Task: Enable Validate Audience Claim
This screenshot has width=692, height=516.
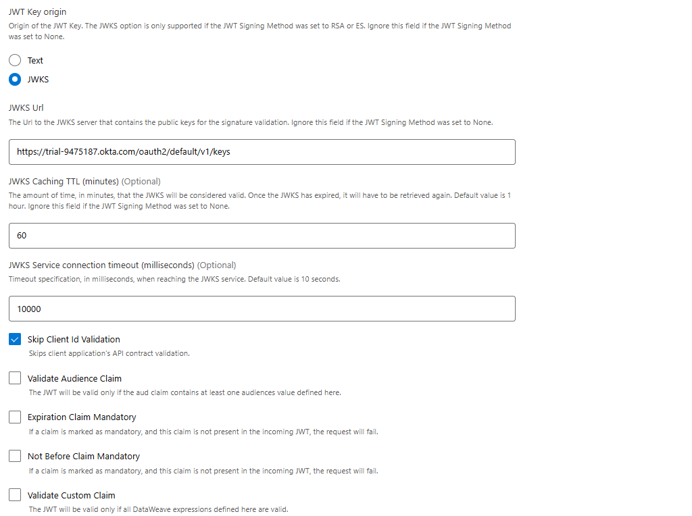Action: click(14, 378)
